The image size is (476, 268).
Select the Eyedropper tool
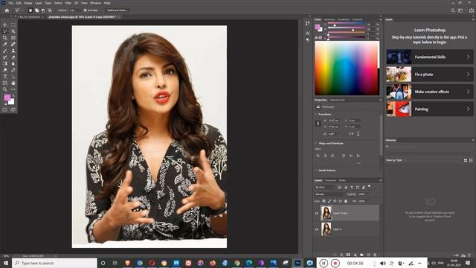(5, 45)
